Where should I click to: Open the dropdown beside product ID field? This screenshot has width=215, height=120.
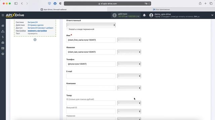pos(129,103)
